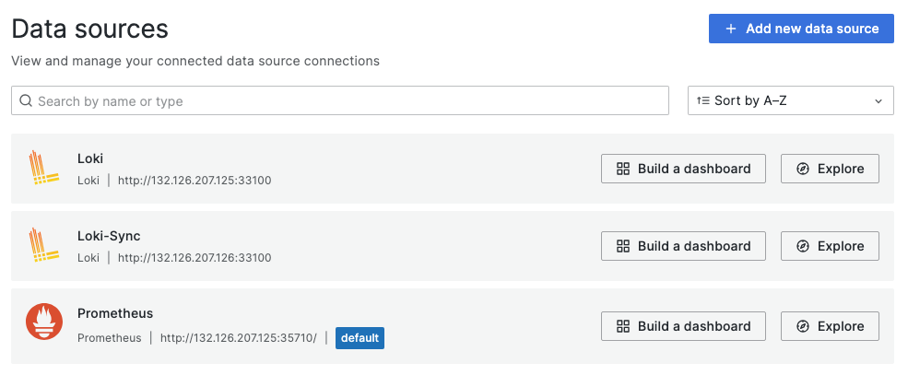
Task: Click the sort order icon in Sort by A–Z
Action: click(x=703, y=101)
